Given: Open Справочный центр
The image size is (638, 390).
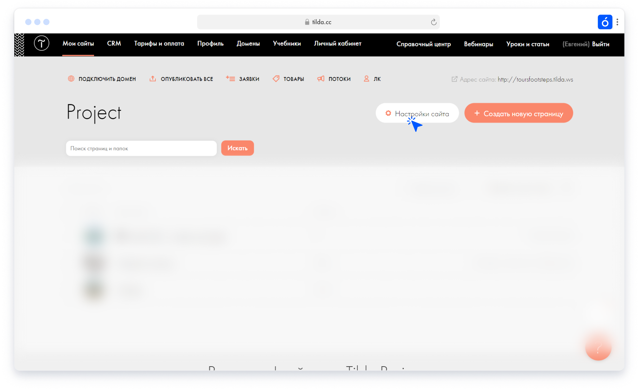Looking at the screenshot, I should point(423,44).
